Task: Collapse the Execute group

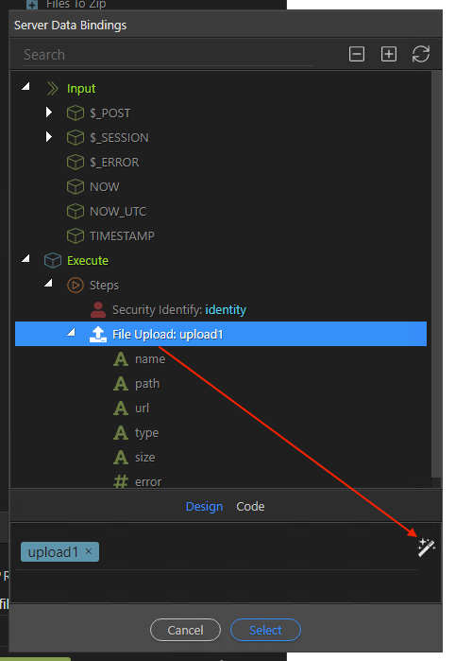Action: click(x=26, y=258)
